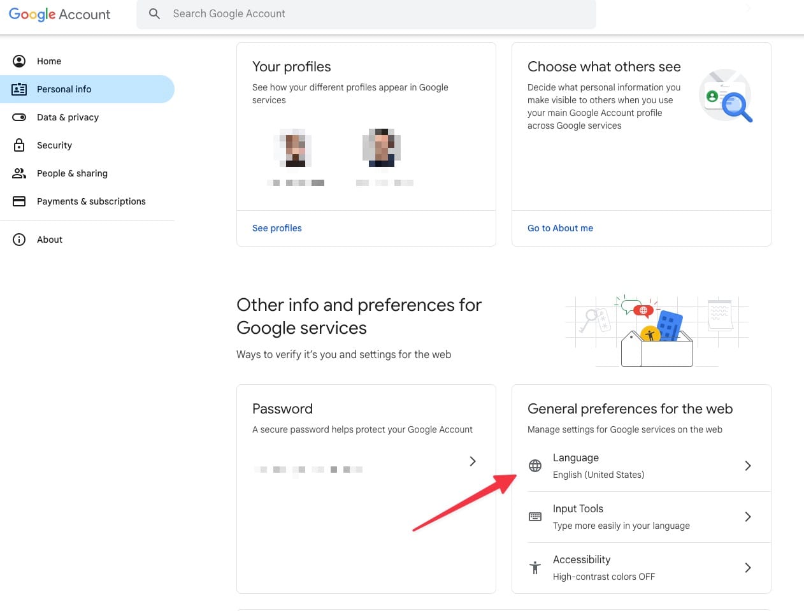Screen dimensions: 804x611
Task: Click the People & sharing icon
Action: tap(19, 173)
